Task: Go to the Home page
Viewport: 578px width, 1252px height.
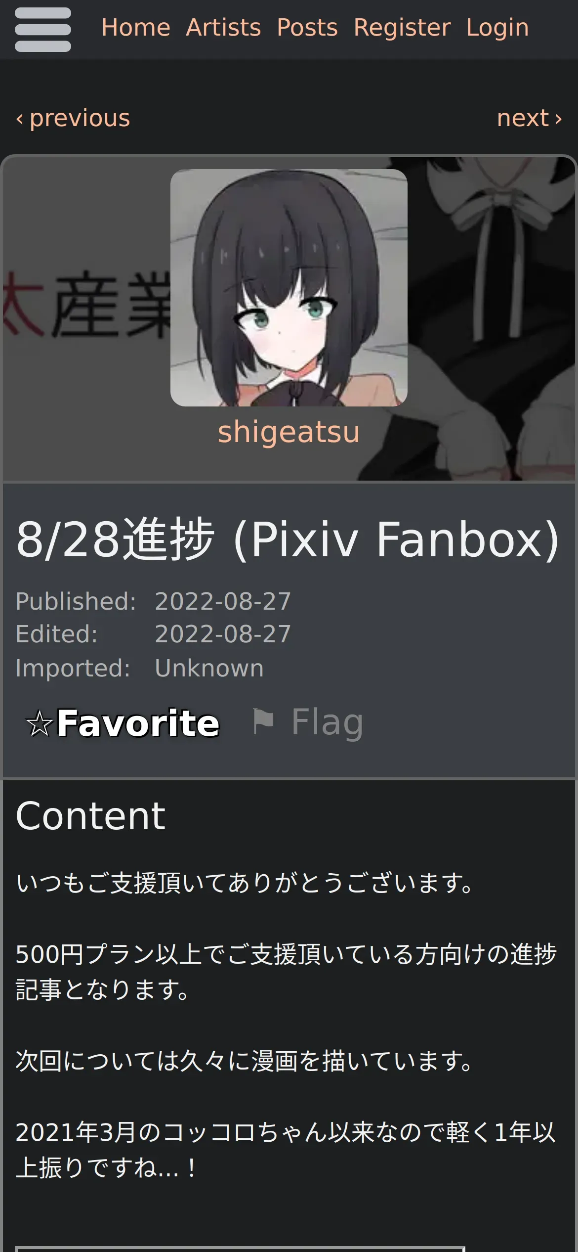Action: (136, 27)
